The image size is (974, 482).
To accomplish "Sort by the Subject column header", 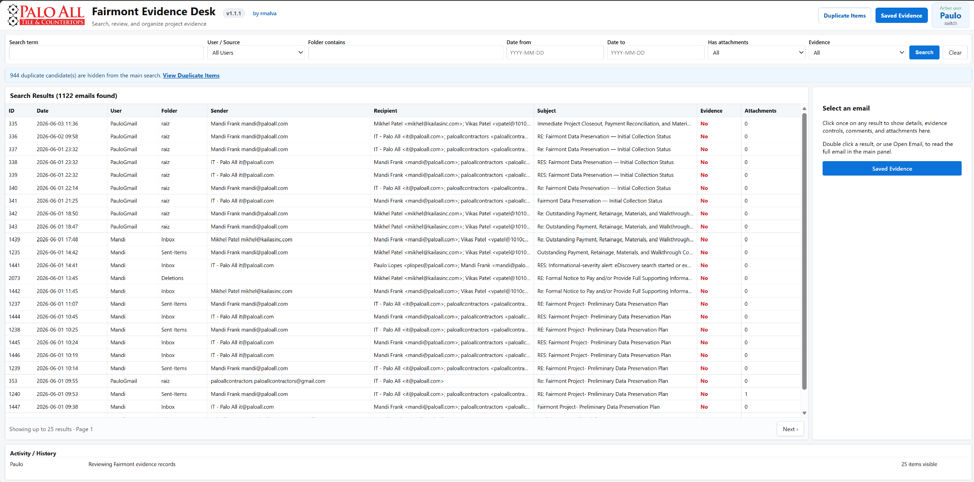I will 546,111.
